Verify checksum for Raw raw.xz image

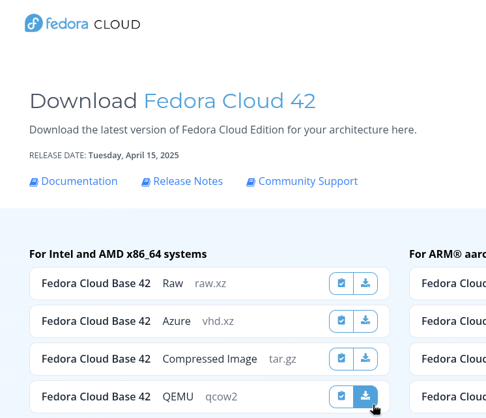[341, 283]
